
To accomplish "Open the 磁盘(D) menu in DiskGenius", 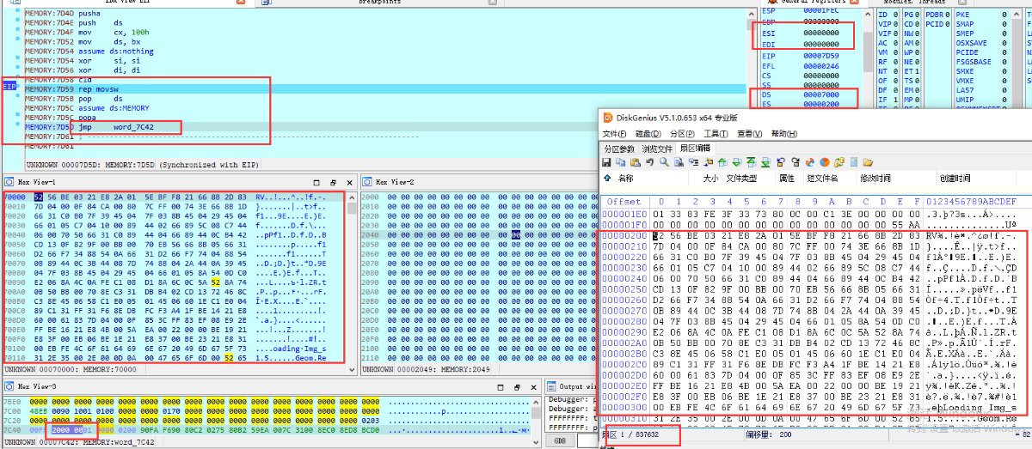I will 648,134.
